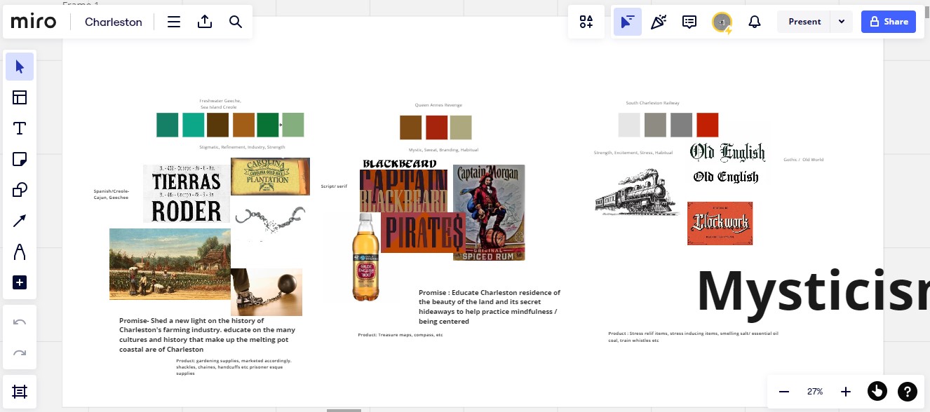Select the Clockwork orange label image
930x412 pixels.
(720, 224)
